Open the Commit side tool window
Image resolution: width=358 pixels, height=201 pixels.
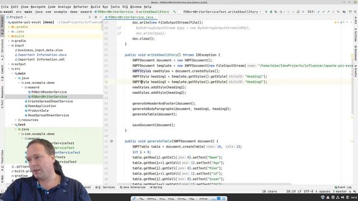[2, 73]
